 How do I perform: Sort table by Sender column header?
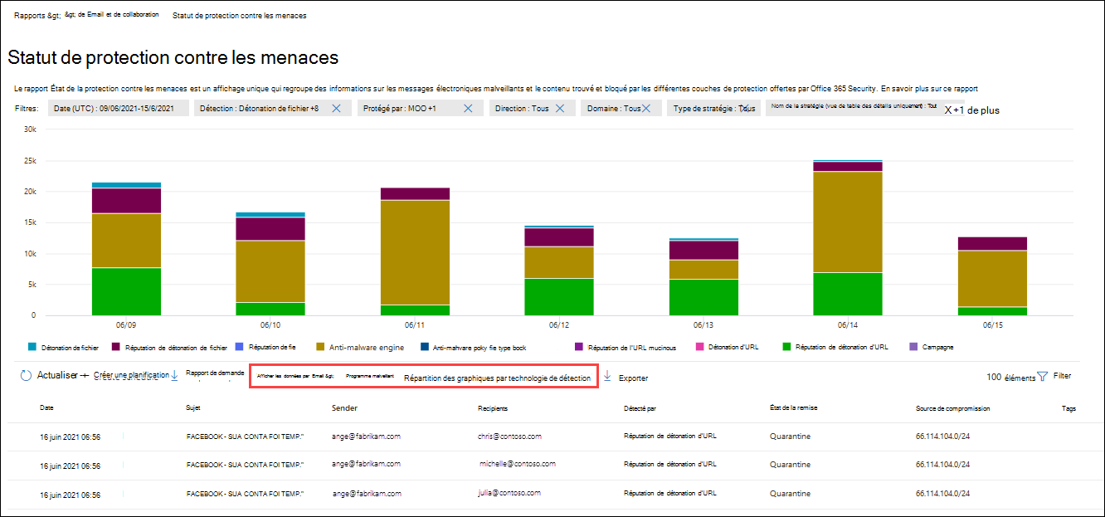pyautogui.click(x=344, y=408)
